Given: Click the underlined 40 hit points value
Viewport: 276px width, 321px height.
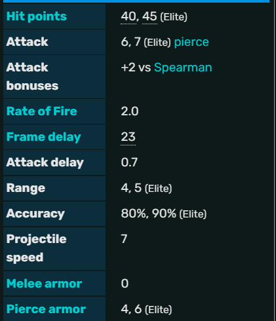Looking at the screenshot, I should click(128, 16).
